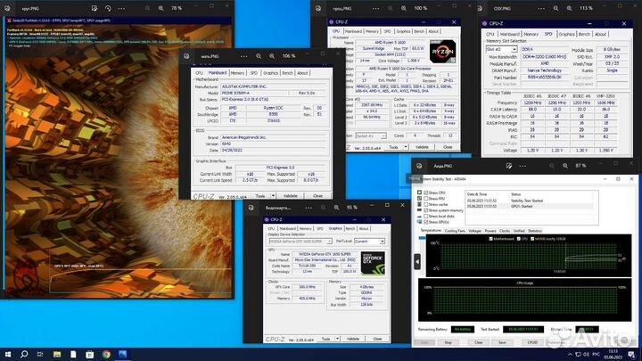Click the Photos app icon of Видеокарта window

(x=251, y=208)
